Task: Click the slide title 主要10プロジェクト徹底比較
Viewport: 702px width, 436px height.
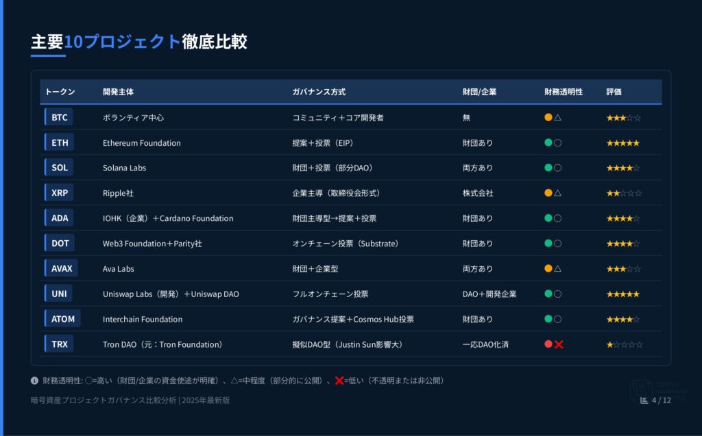Action: (138, 42)
